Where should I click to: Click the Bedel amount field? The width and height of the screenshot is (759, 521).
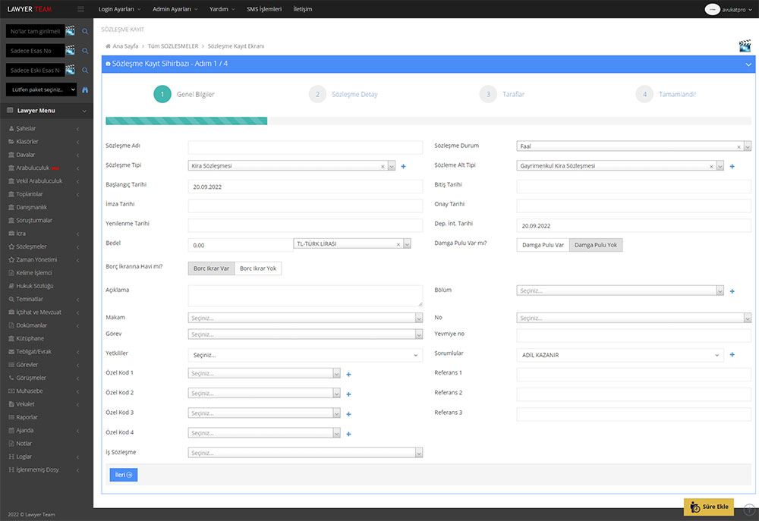240,245
